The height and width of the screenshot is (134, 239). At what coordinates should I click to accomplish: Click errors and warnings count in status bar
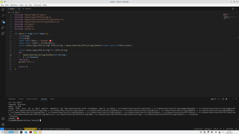(20, 129)
